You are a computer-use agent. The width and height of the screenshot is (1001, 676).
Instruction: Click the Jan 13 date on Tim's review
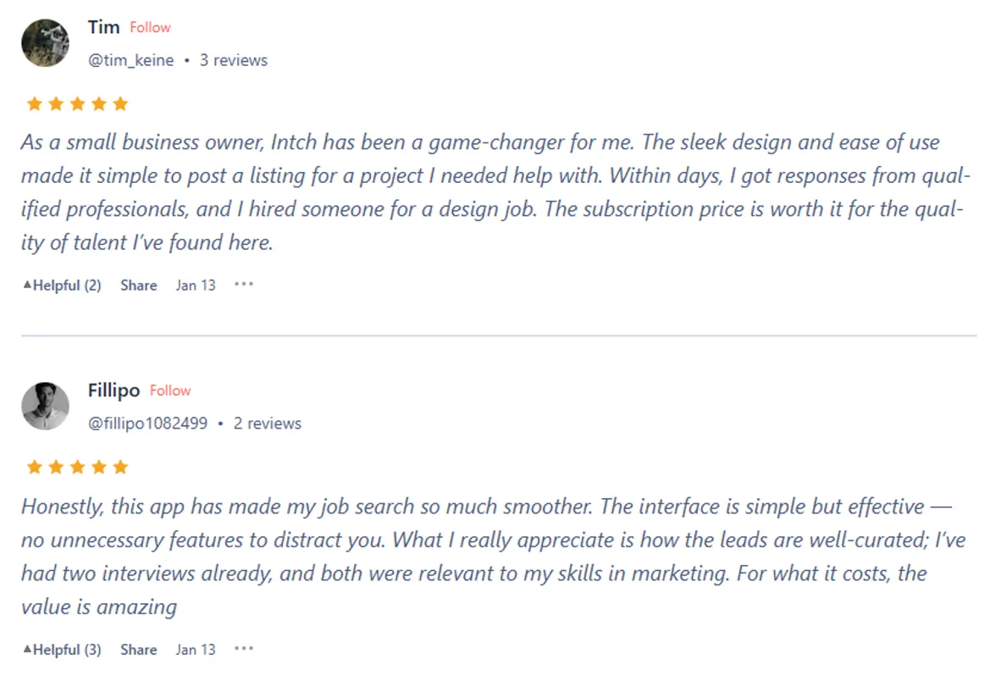[196, 285]
